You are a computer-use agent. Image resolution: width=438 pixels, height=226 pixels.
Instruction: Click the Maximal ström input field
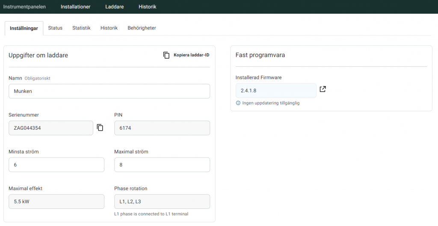(162, 165)
